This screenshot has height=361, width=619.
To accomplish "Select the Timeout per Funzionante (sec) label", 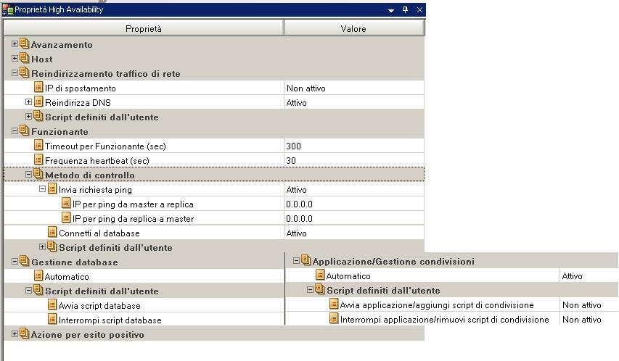I will coord(105,146).
